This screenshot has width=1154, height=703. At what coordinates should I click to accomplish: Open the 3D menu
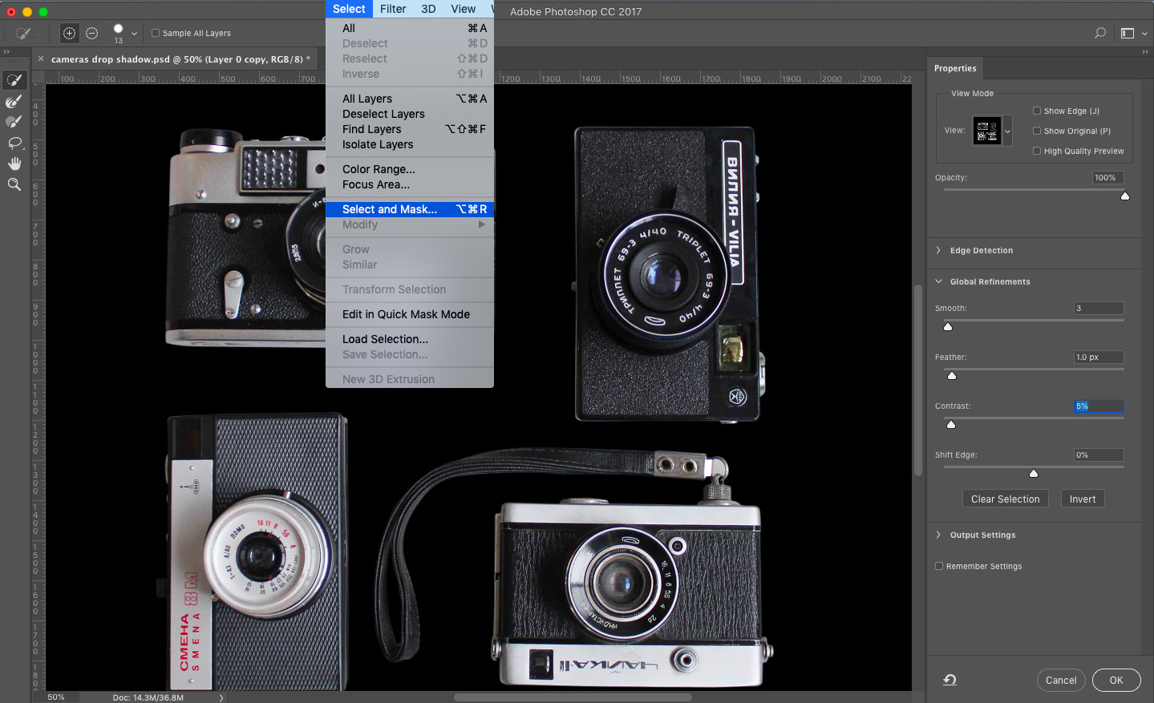[428, 9]
